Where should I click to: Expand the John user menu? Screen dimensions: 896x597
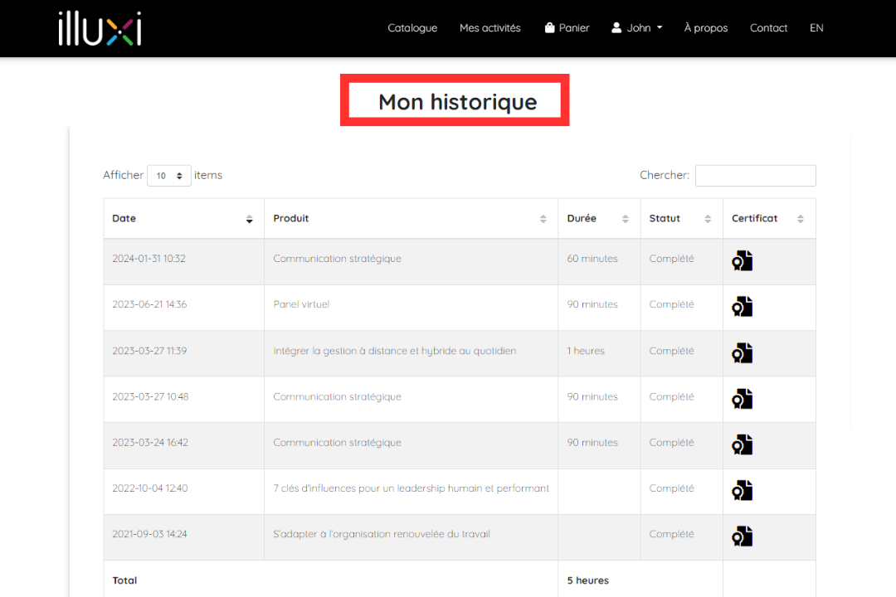(636, 28)
